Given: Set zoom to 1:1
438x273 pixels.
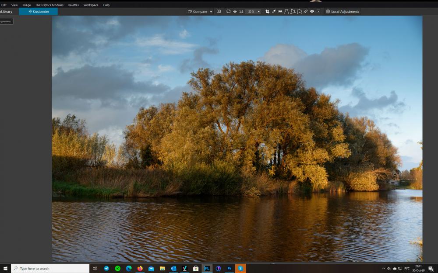Looking at the screenshot, I should 241,11.
